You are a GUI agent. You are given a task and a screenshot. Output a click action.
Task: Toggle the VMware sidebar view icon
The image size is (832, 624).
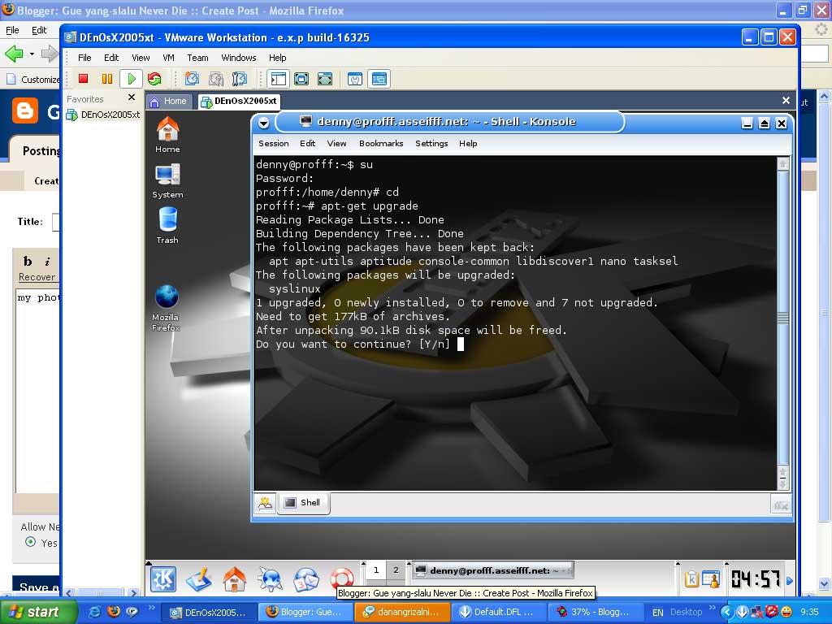(278, 79)
